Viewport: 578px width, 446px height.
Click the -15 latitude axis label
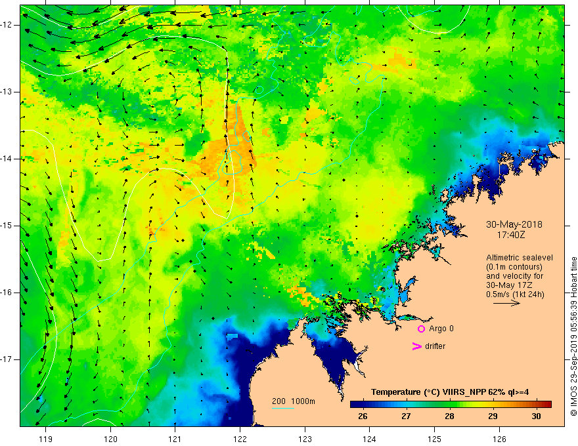tap(7, 226)
